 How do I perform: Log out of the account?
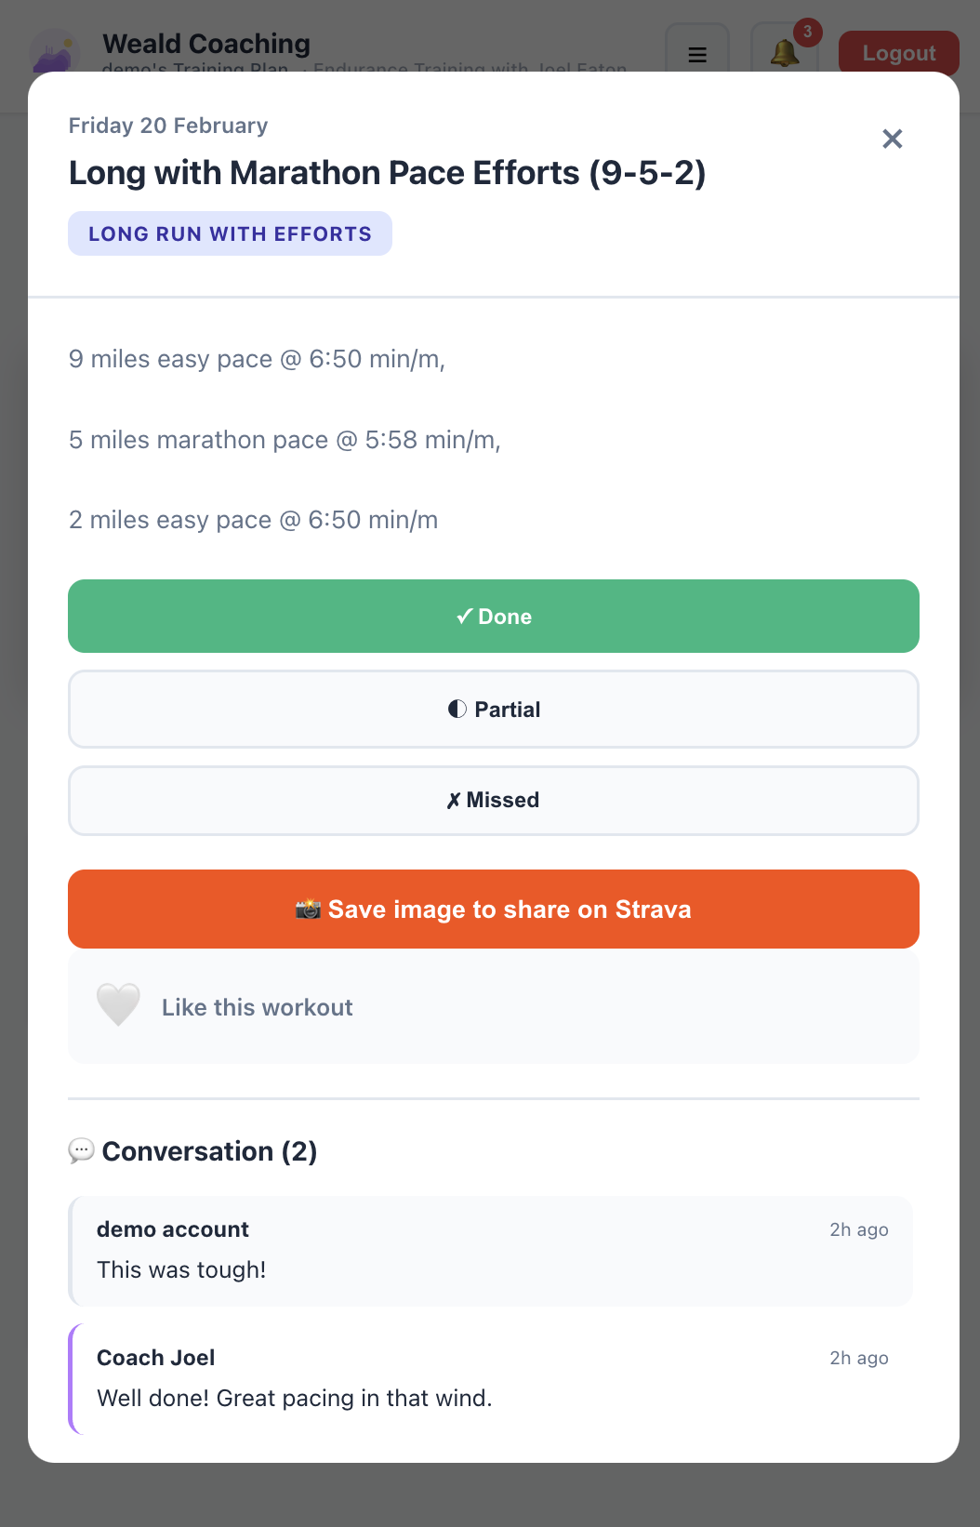[x=898, y=53]
